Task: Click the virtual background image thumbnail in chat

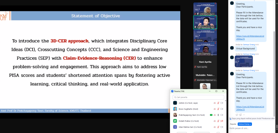Action: coord(244,61)
